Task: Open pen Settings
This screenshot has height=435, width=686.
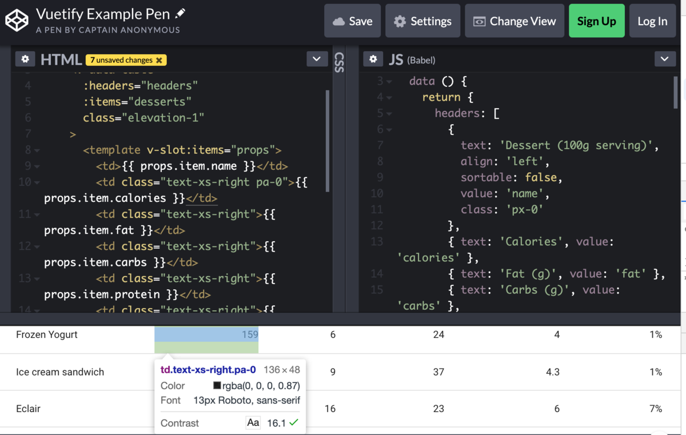Action: 423,21
